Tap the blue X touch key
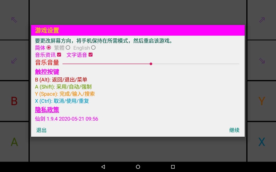276x172 pixels. click(262, 142)
